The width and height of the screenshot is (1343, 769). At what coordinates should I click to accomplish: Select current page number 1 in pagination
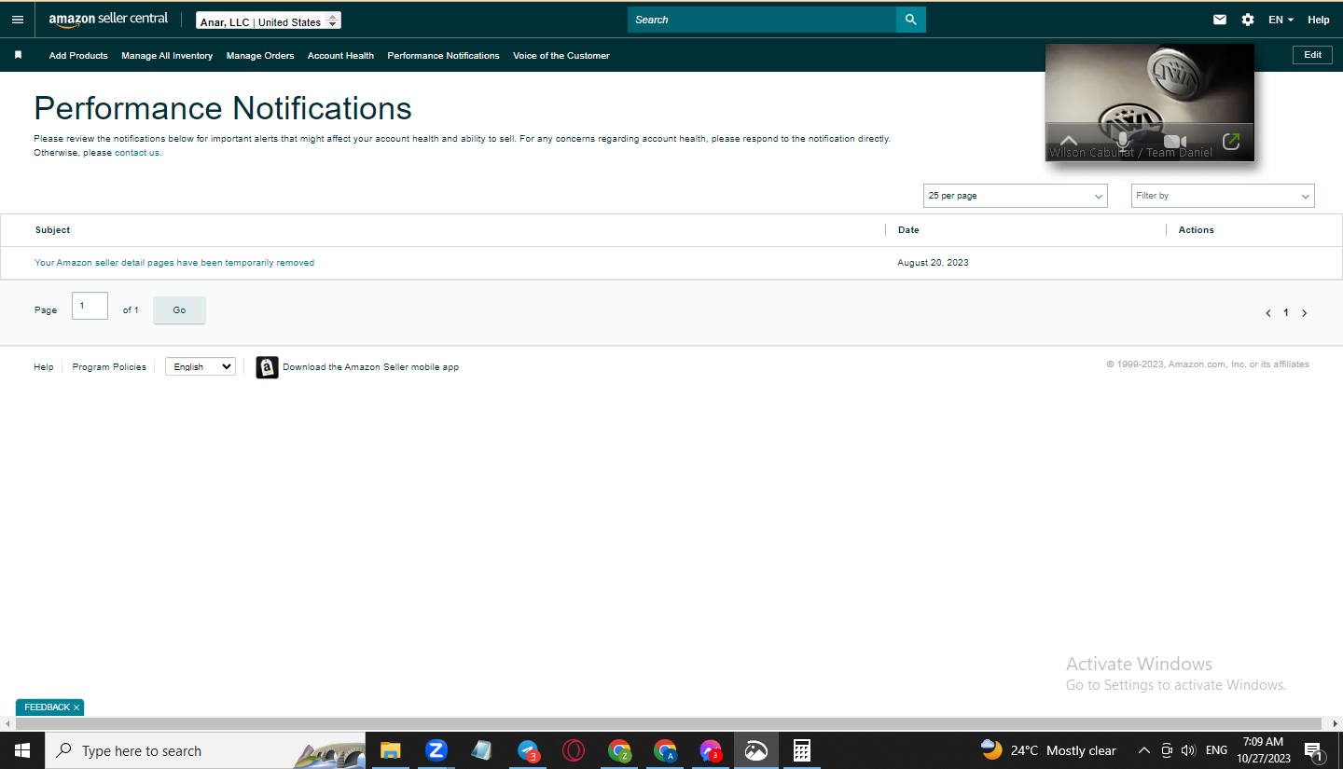point(1286,313)
